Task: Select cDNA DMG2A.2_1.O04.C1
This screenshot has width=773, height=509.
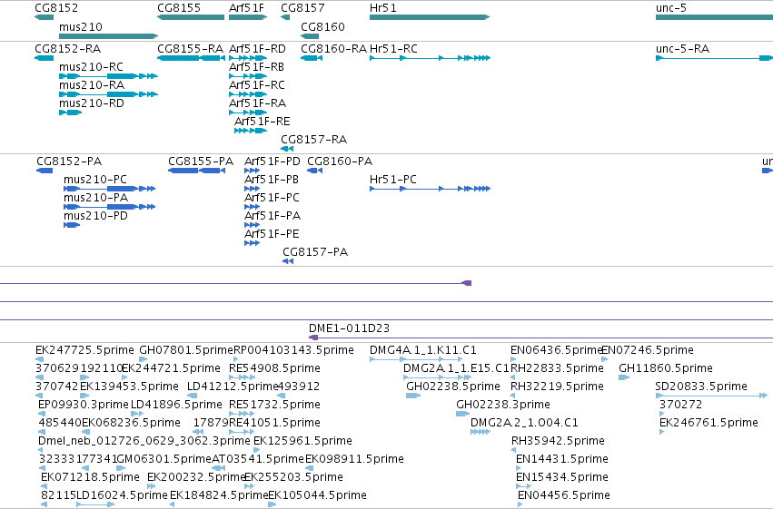Action: [x=524, y=423]
